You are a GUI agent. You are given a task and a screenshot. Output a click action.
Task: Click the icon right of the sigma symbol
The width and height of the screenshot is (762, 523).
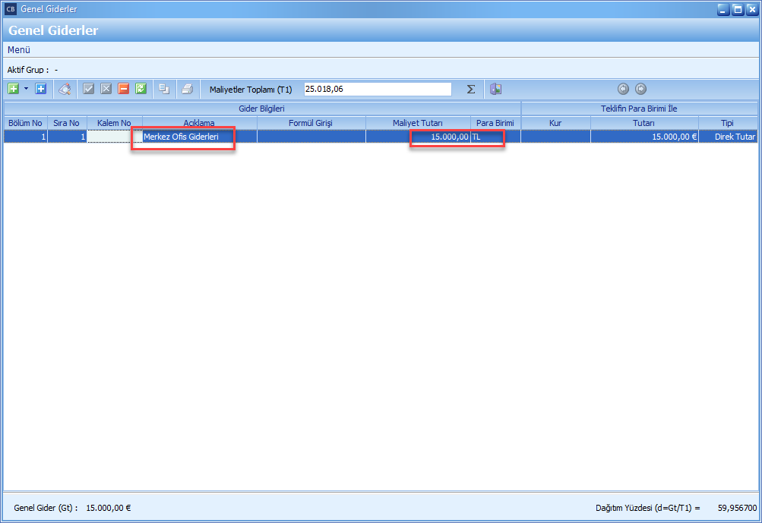click(495, 89)
